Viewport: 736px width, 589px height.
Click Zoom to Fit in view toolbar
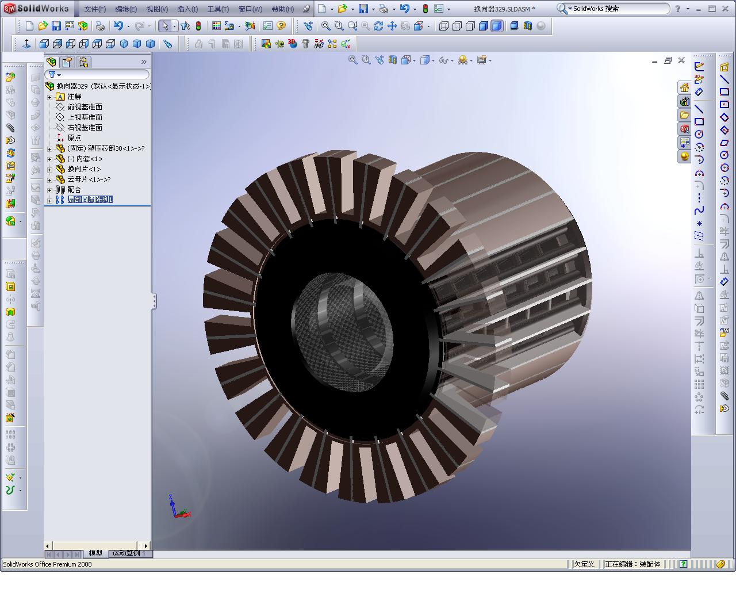click(x=325, y=26)
